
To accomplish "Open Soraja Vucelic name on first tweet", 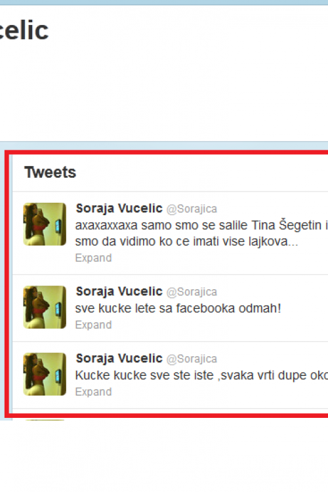I will click(x=119, y=209).
